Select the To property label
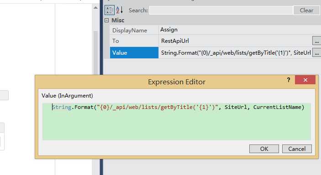The height and width of the screenshot is (175, 321). (134, 41)
